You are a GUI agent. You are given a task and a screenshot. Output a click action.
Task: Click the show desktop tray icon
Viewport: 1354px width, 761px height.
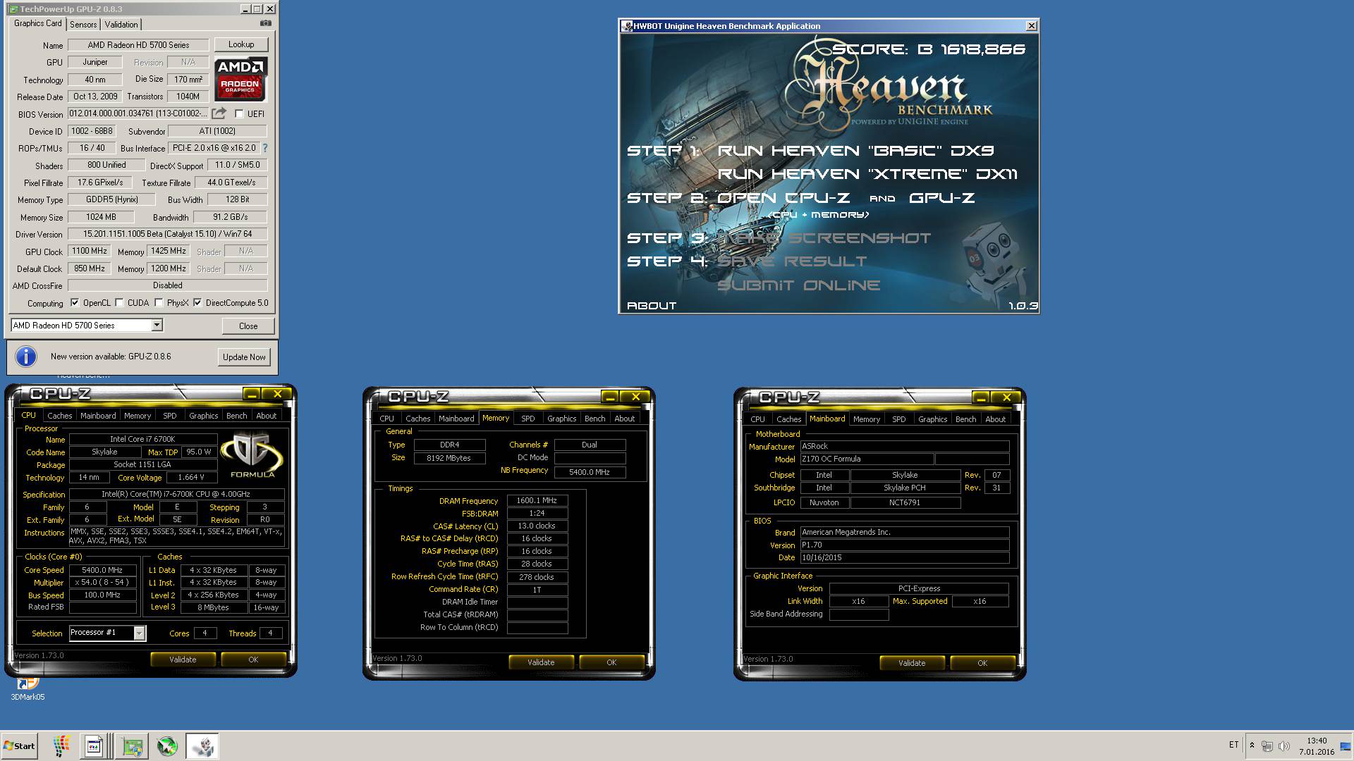1347,745
